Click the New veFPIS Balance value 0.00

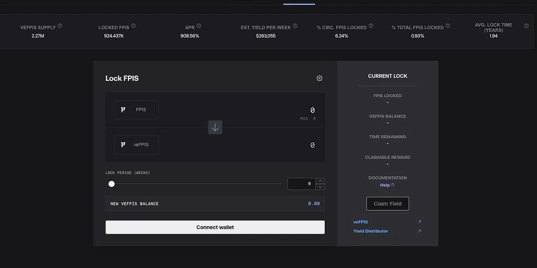coord(314,204)
